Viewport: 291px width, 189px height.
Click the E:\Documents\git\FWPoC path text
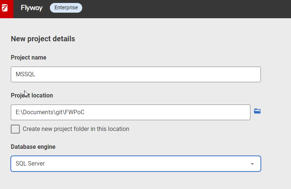[47, 112]
